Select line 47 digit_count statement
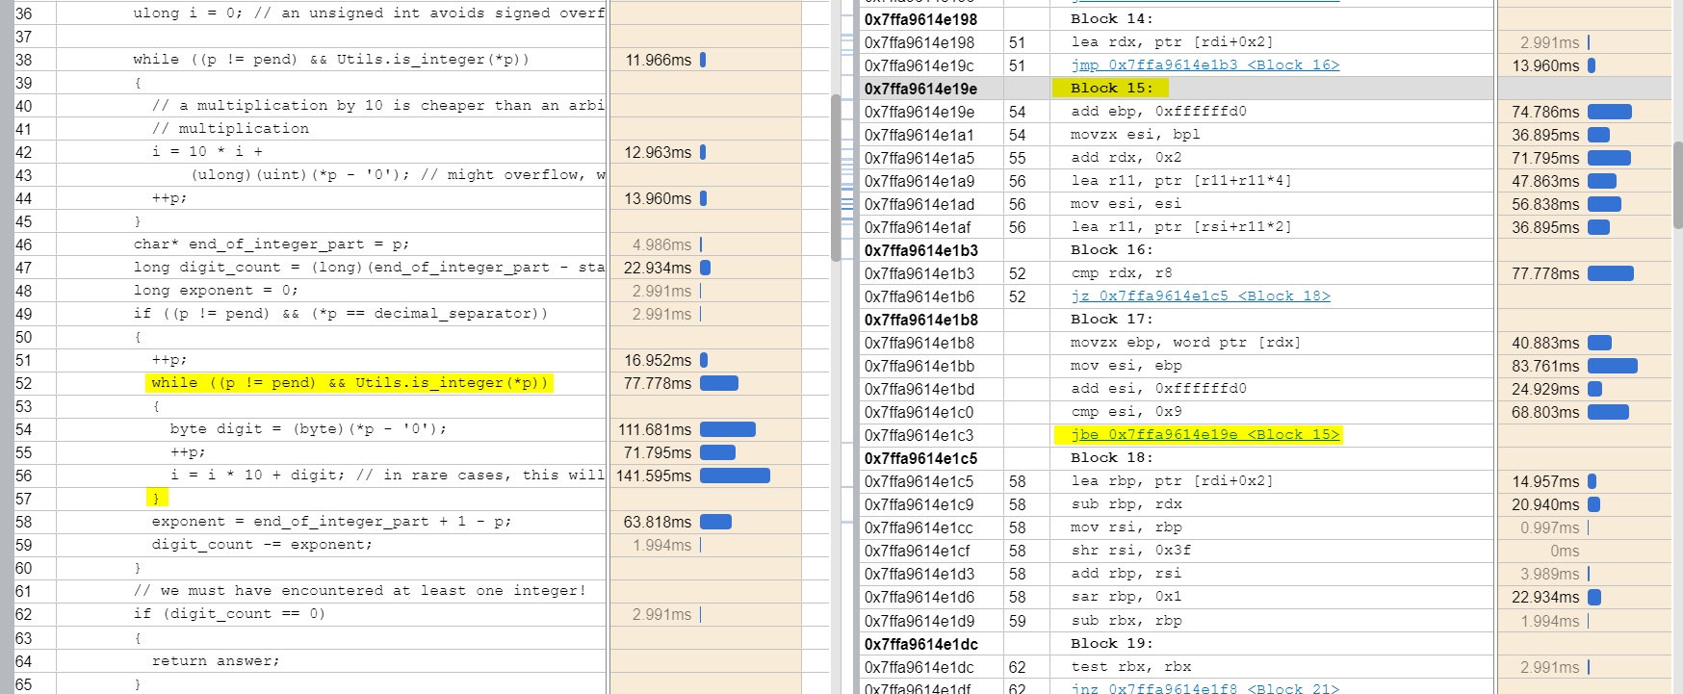1683x694 pixels. (x=369, y=268)
